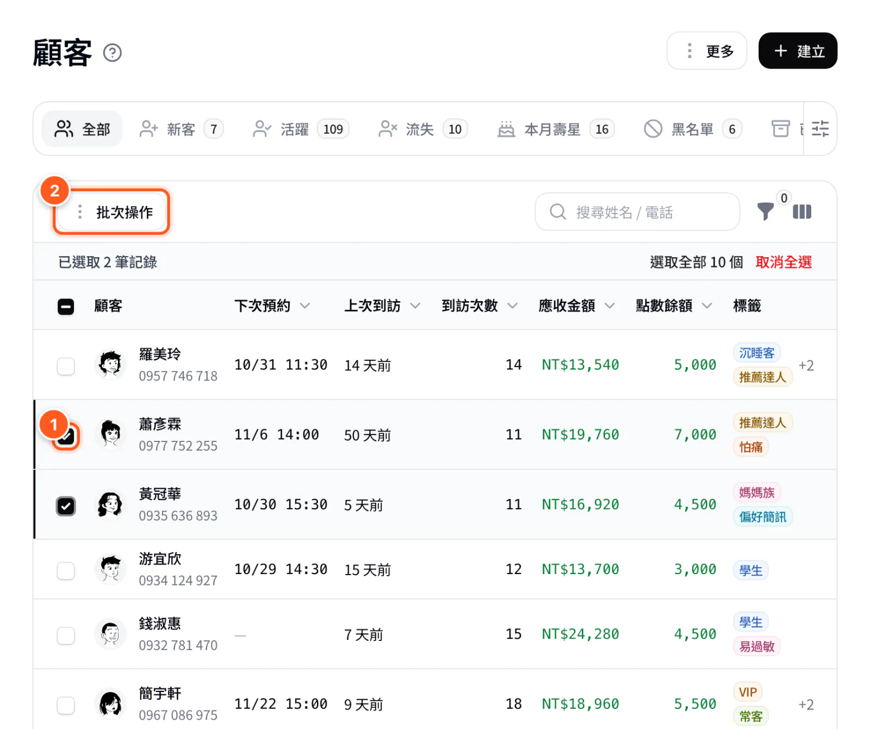
Task: Click the 建立 create button
Action: (798, 51)
